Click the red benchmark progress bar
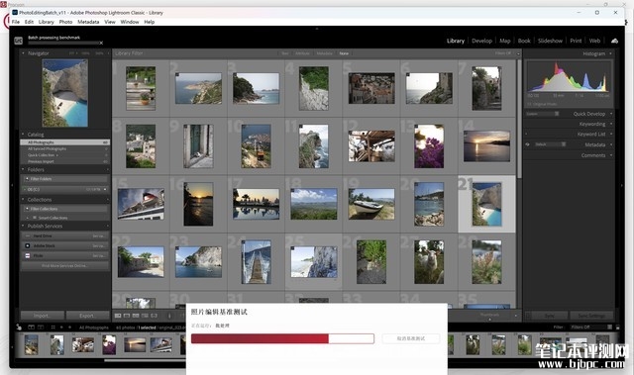This screenshot has width=634, height=375. 282,338
